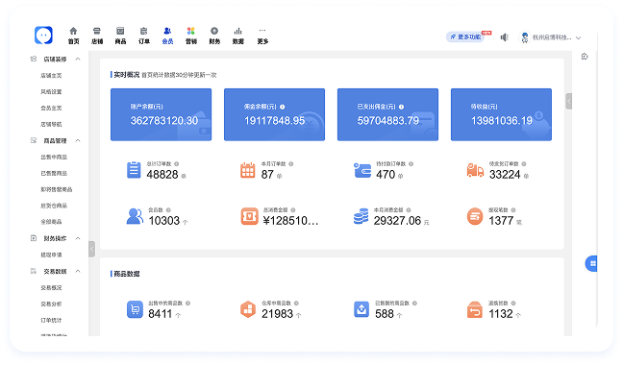Viewport: 623px width, 365px height.
Task: Open 提现申请 in the sidebar
Action: tap(51, 255)
